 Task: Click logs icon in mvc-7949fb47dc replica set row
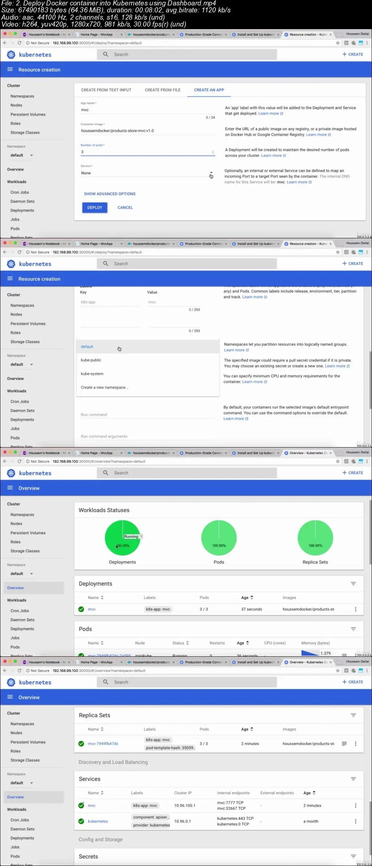click(x=344, y=744)
